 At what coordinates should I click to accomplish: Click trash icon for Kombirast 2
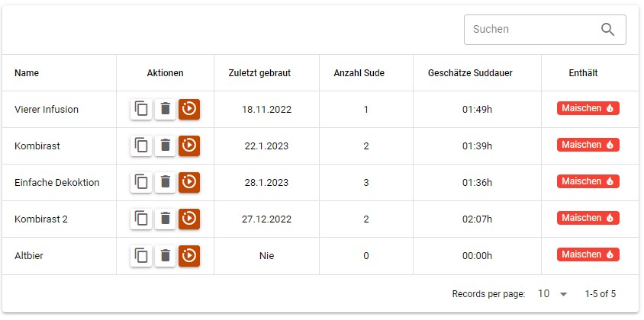[165, 219]
